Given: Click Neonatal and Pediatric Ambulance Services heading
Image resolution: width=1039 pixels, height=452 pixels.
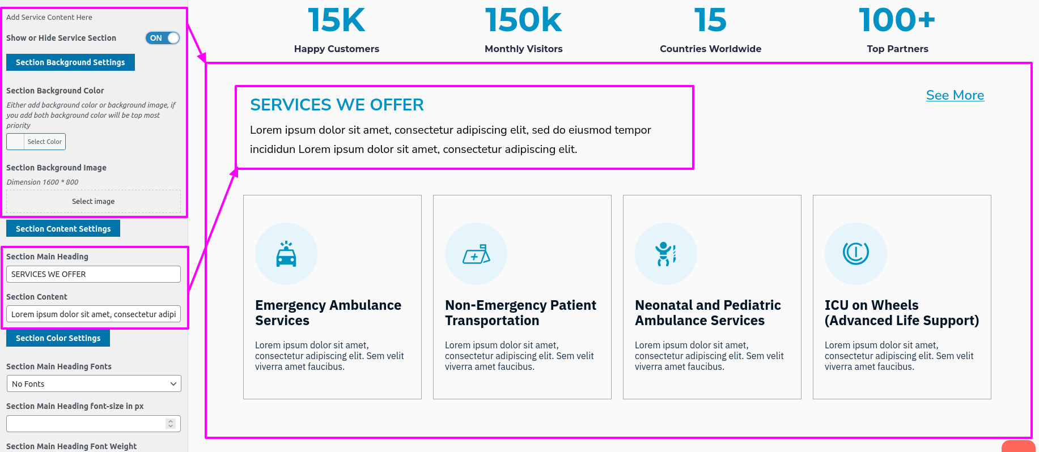Looking at the screenshot, I should tap(708, 313).
